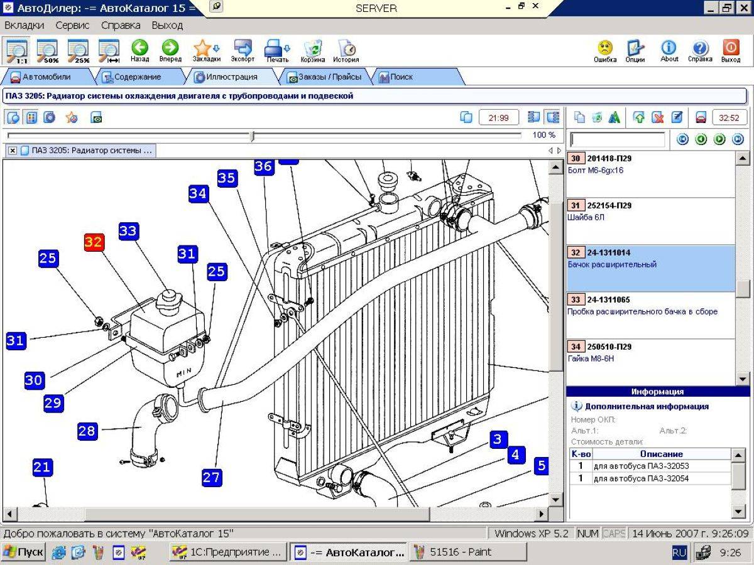The width and height of the screenshot is (754, 565).
Task: Switch to the Автомобили tab
Action: (46, 77)
